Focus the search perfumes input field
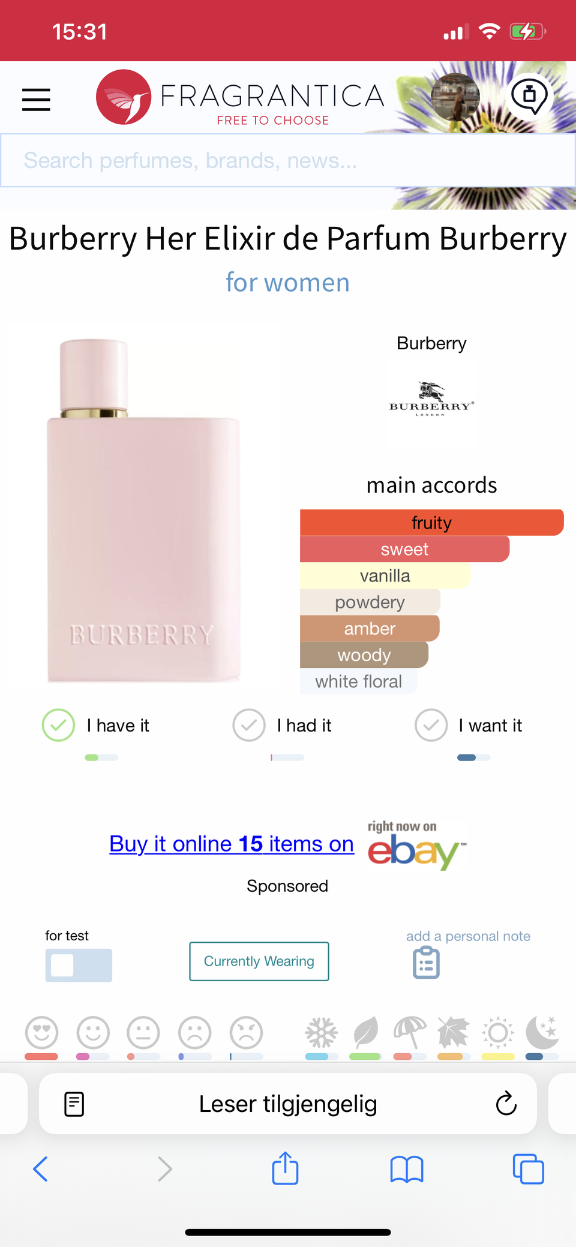Viewport: 576px width, 1247px height. 288,160
